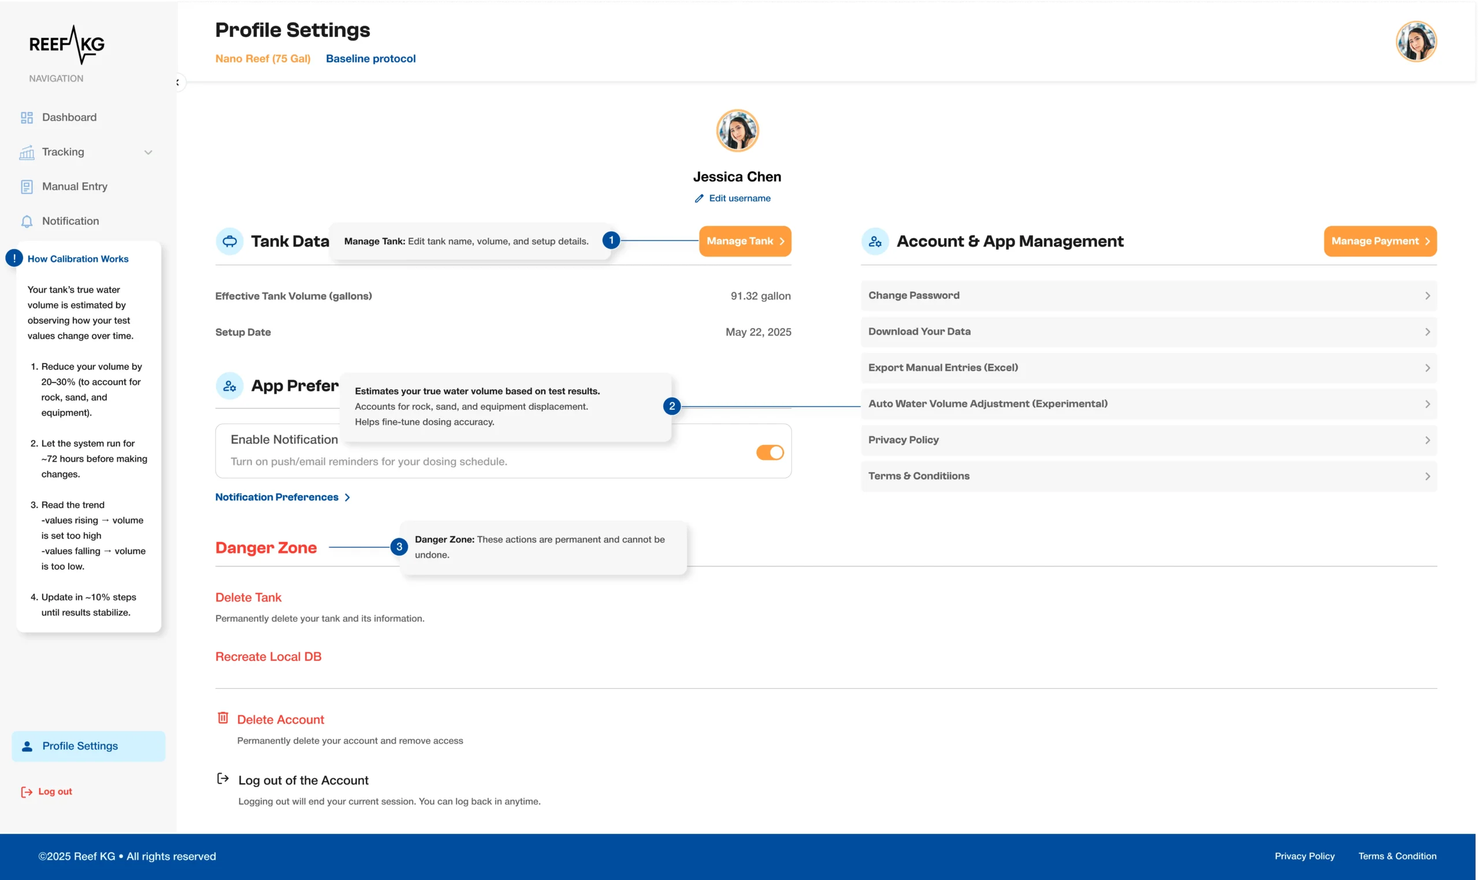Viewport: 1479px width, 880px height.
Task: Select Profile Settings in sidebar
Action: click(88, 746)
